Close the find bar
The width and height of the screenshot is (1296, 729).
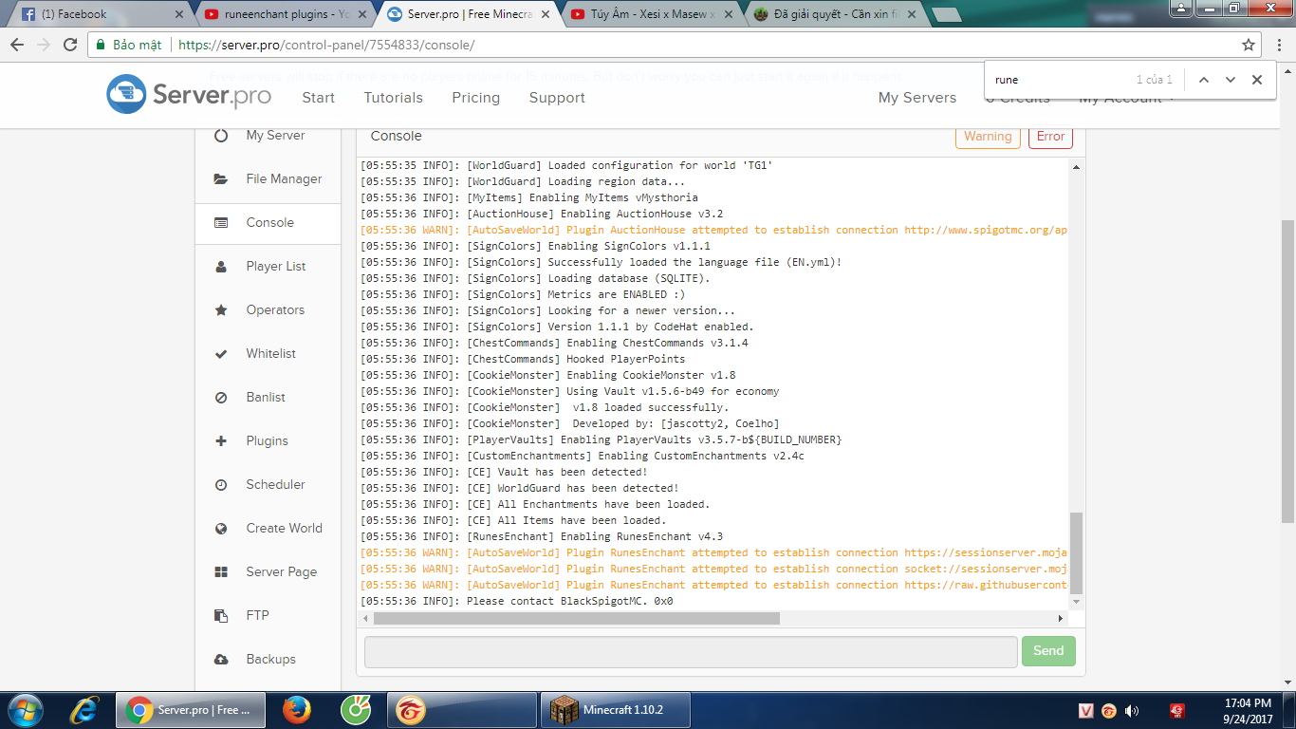[1257, 80]
